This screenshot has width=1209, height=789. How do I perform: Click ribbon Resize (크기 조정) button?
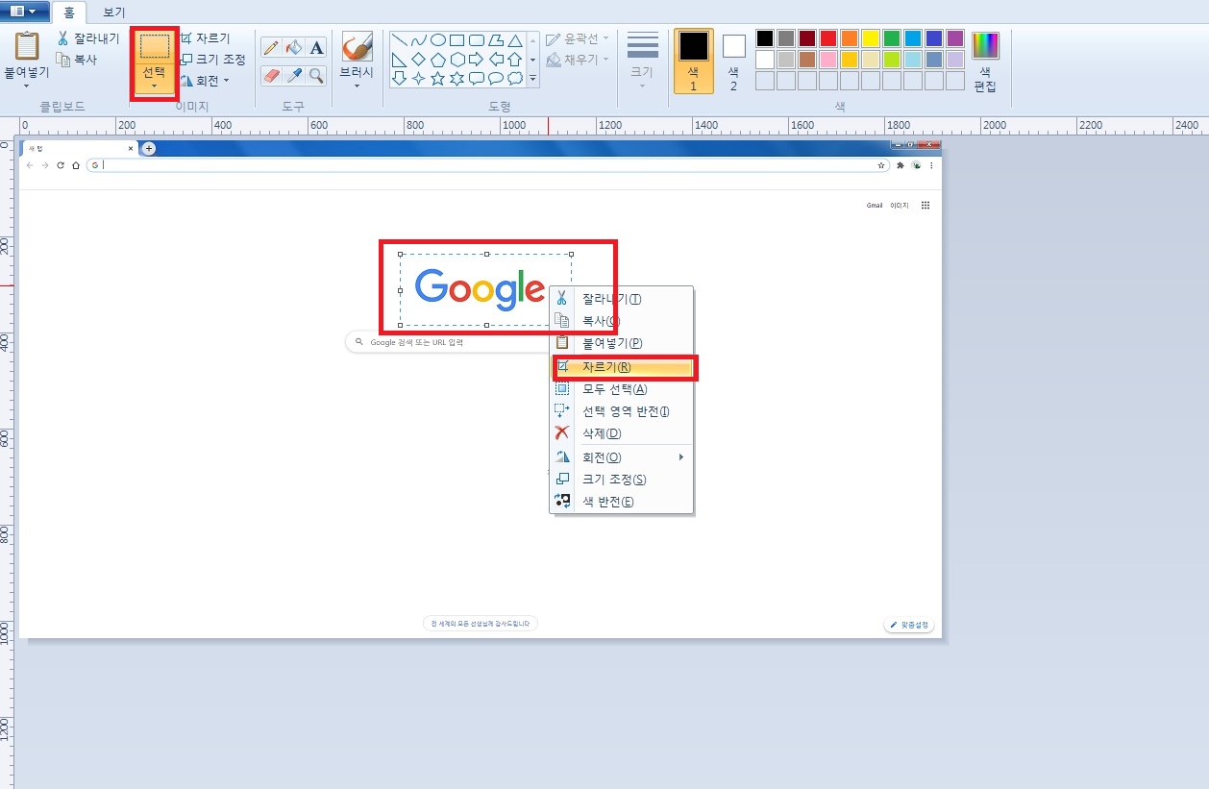pyautogui.click(x=212, y=60)
